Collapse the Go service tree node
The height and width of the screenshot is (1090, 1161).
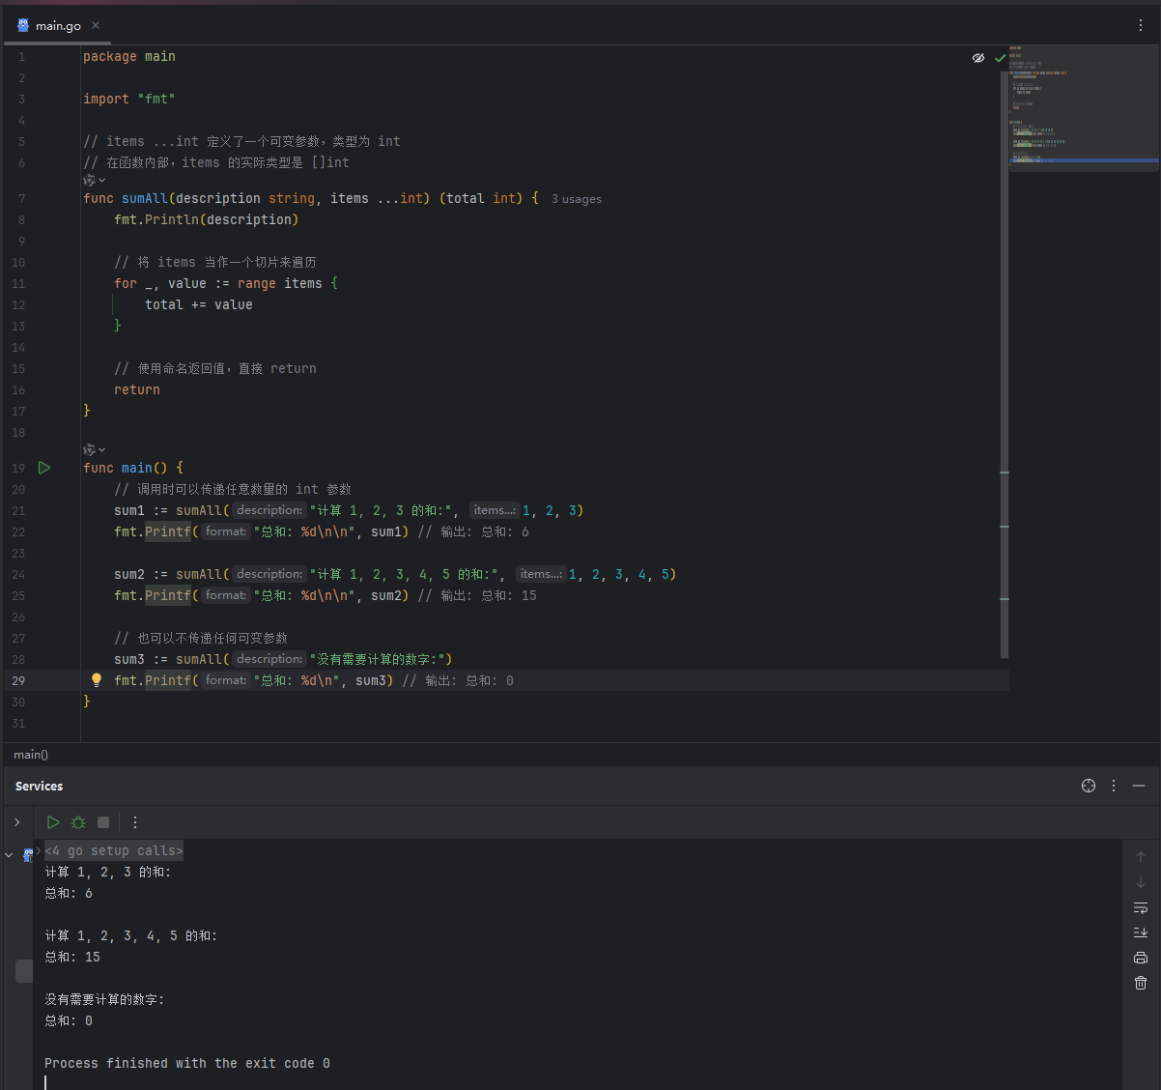[x=9, y=855]
